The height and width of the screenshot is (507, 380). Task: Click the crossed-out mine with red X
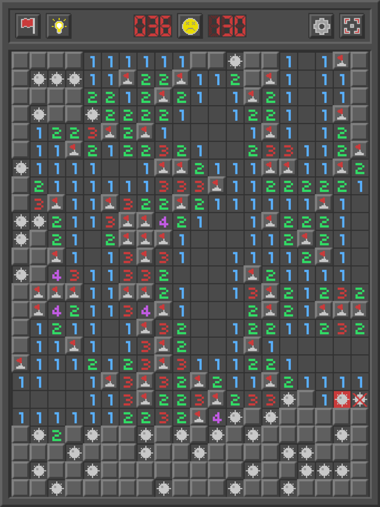coord(360,400)
